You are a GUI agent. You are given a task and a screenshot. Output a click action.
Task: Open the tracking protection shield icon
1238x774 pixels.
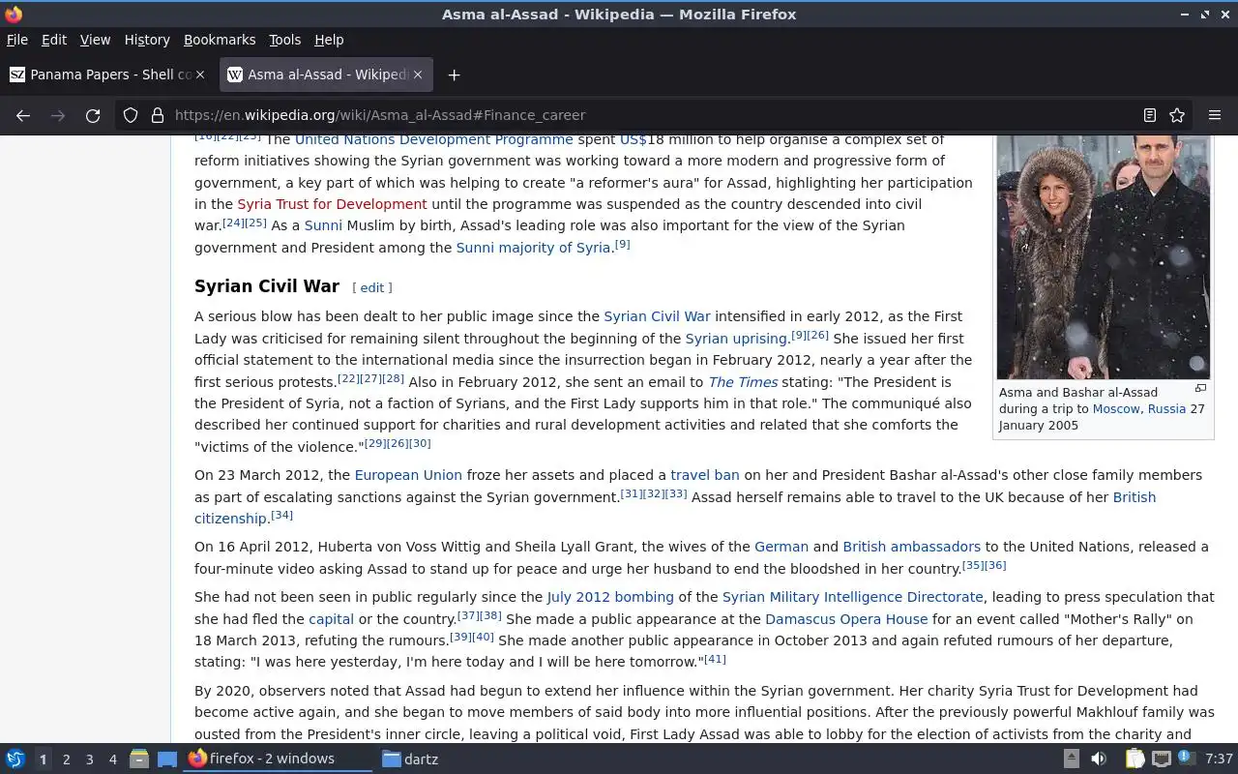131,115
